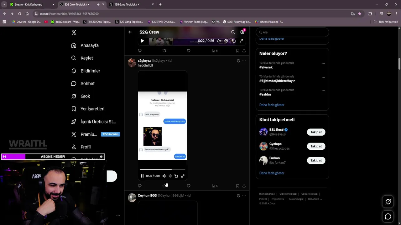Image resolution: width=401 pixels, height=225 pixels.
Task: Switch to Stream - Kick Dashboard tab
Action: (x=32, y=4)
